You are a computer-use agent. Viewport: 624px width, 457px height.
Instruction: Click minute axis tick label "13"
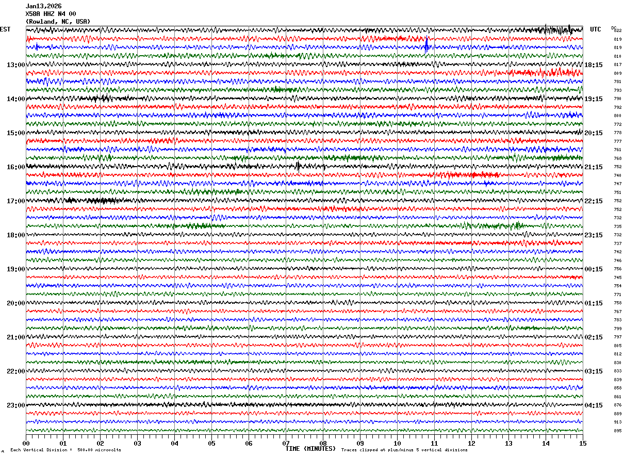point(508,443)
